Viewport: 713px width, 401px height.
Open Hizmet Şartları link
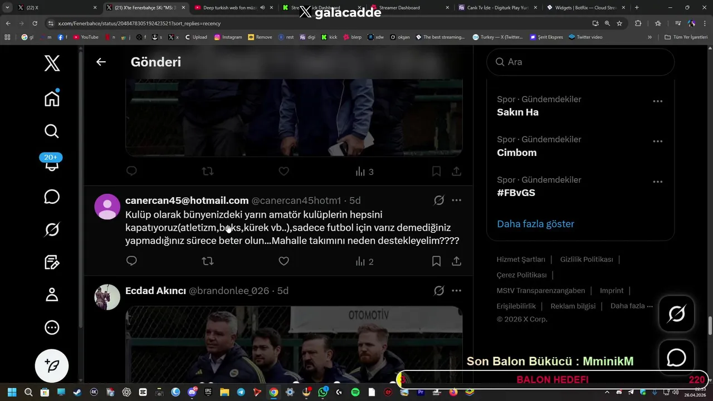pos(521,260)
